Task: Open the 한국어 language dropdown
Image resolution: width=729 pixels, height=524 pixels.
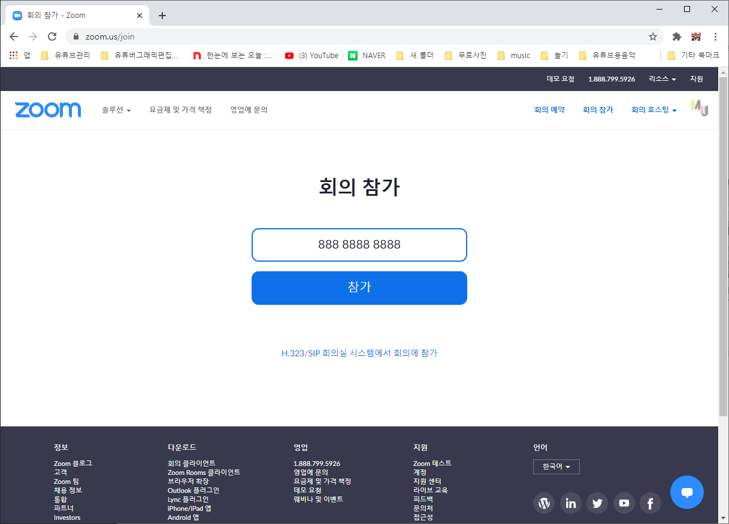Action: (556, 467)
